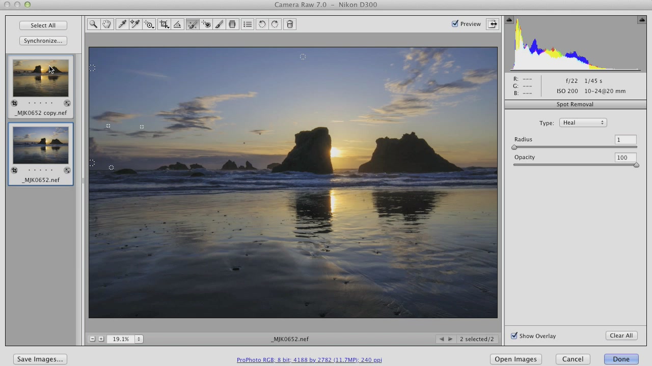
Task: Choose the Red Eye Removal tool
Action: click(206, 24)
